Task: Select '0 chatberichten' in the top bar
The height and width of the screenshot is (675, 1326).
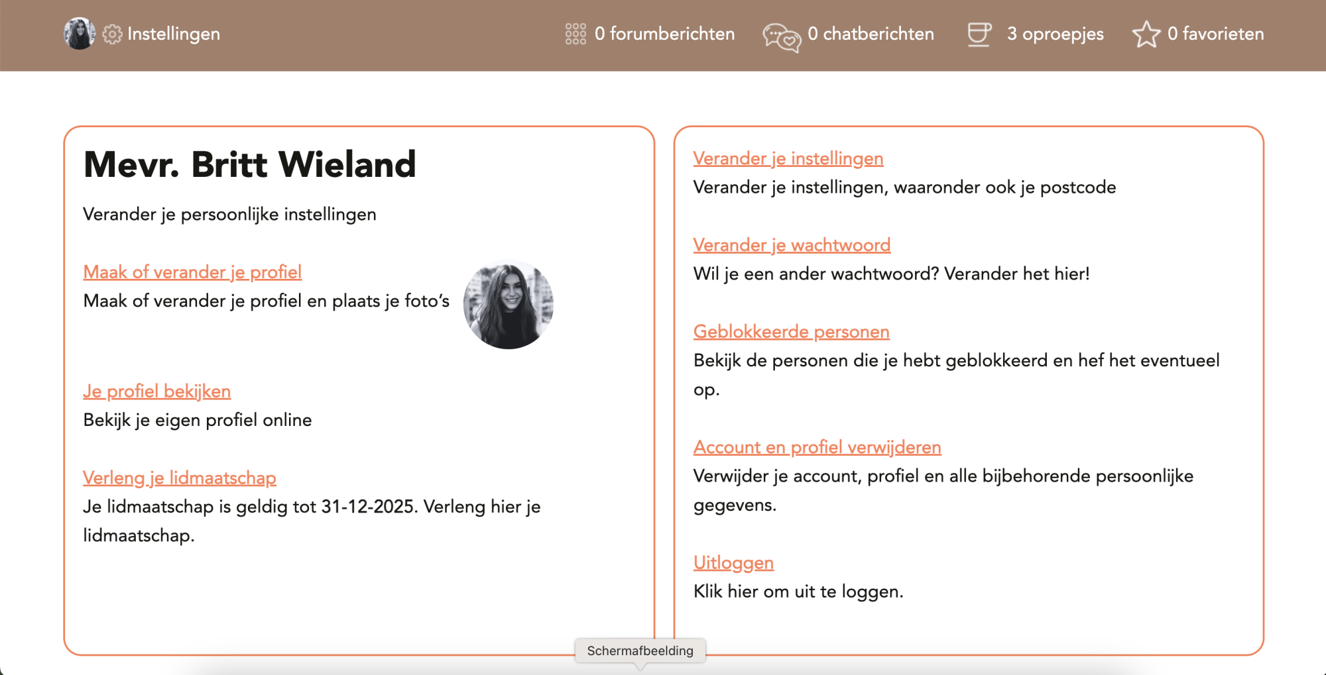Action: click(871, 34)
